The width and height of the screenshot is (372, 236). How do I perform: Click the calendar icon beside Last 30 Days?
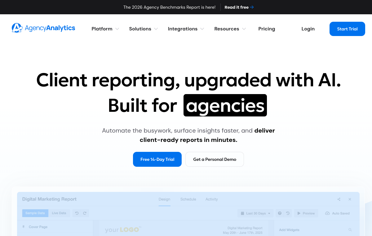[242, 213]
